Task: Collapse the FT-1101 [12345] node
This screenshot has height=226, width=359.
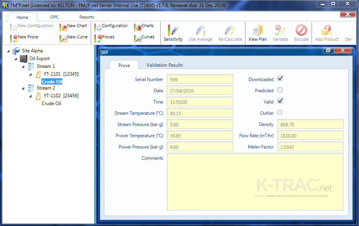Action: click(x=31, y=74)
